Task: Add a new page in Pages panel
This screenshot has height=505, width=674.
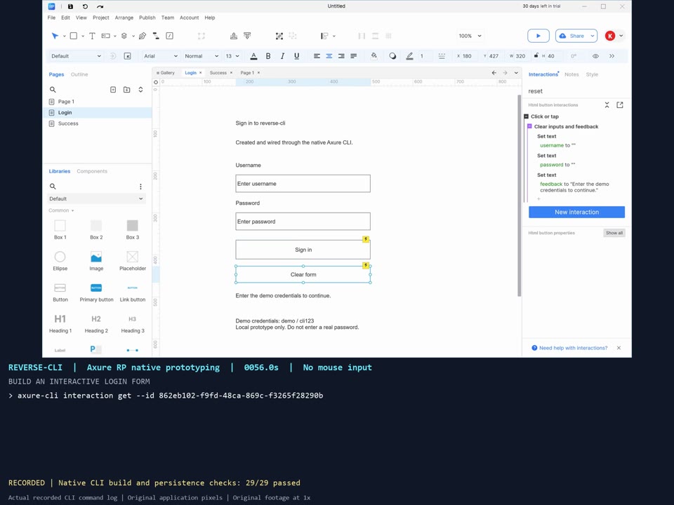Action: coord(113,90)
